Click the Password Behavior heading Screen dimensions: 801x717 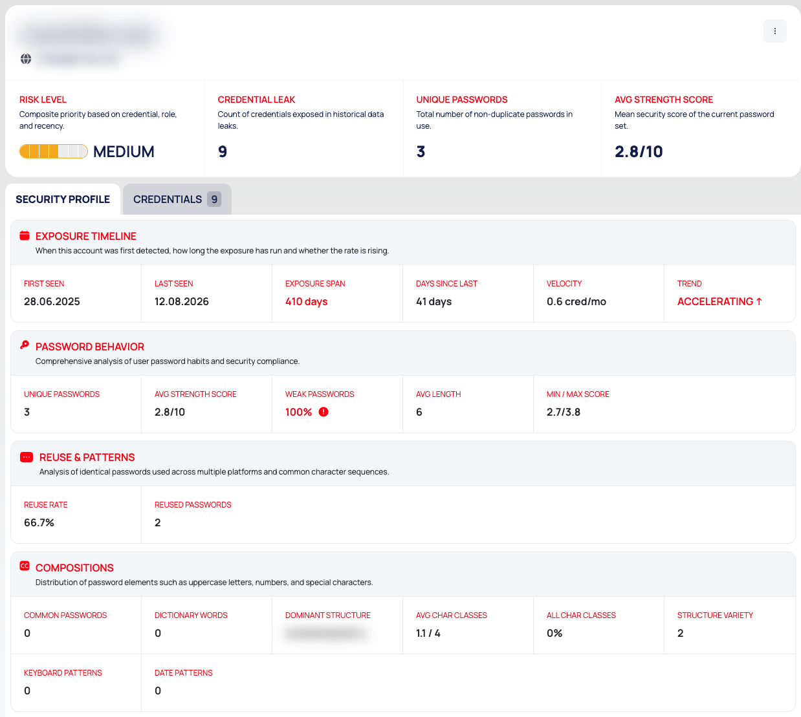coord(90,347)
